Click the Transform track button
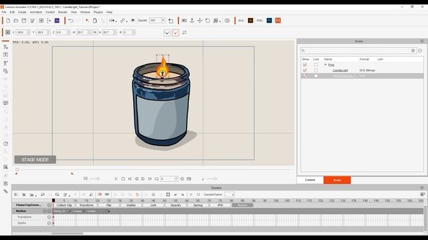 click(86, 205)
